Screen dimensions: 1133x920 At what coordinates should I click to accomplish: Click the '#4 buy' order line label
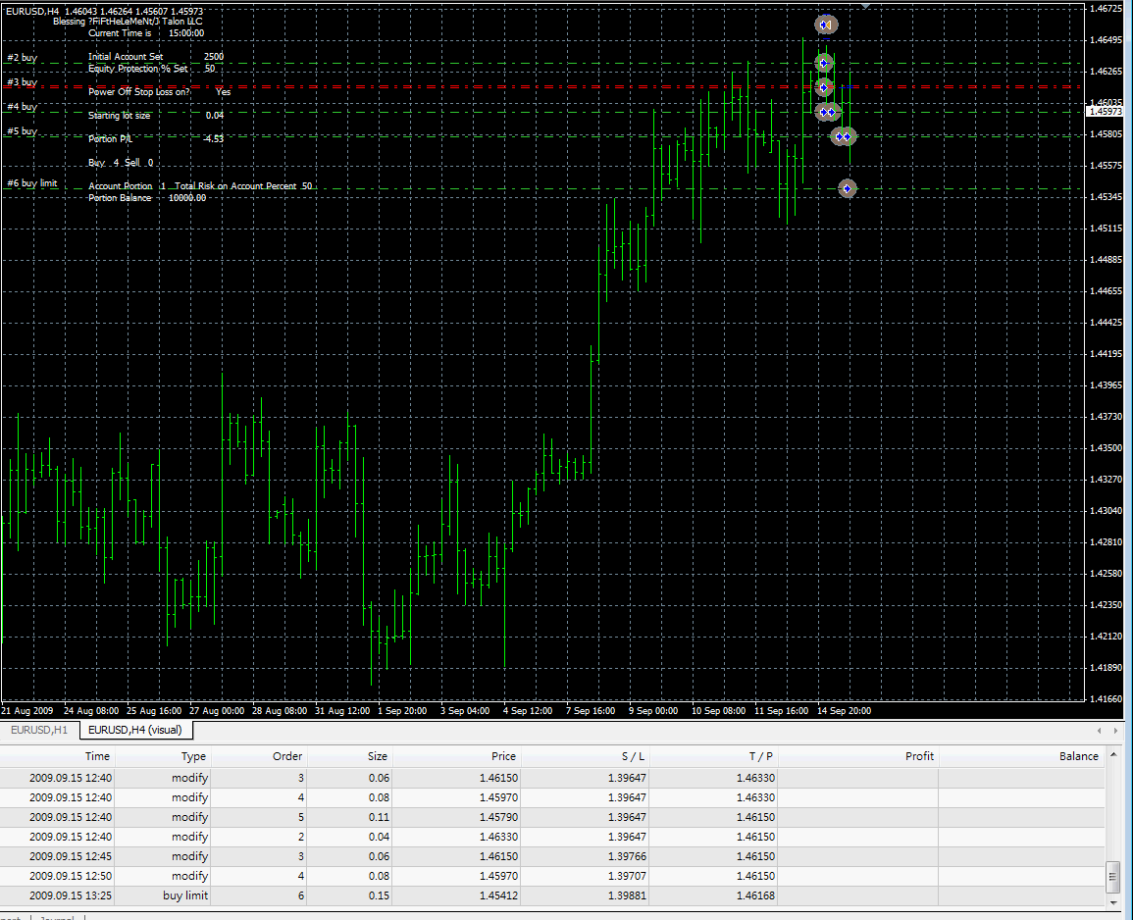point(23,107)
